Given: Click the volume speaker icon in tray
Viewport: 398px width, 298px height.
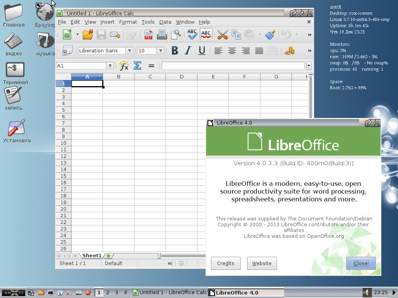Looking at the screenshot, I should tap(366, 293).
